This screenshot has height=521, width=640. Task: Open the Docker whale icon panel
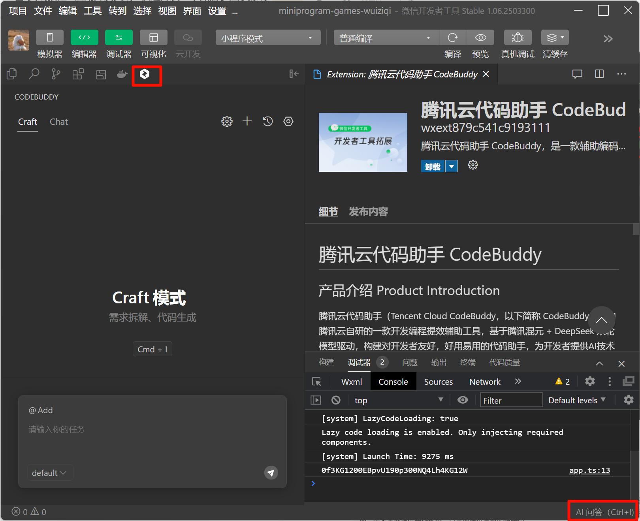pyautogui.click(x=122, y=74)
